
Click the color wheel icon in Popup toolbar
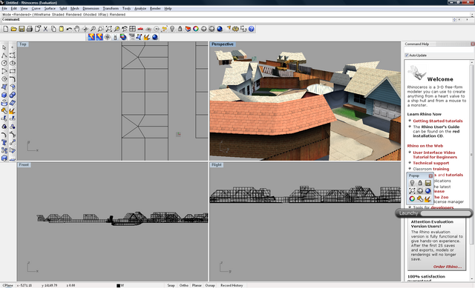[412, 198]
